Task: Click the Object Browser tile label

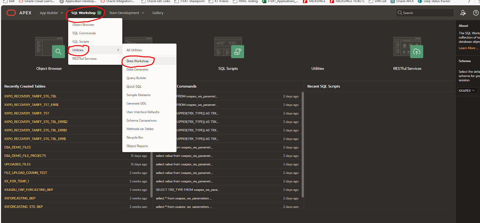Action: tap(49, 68)
